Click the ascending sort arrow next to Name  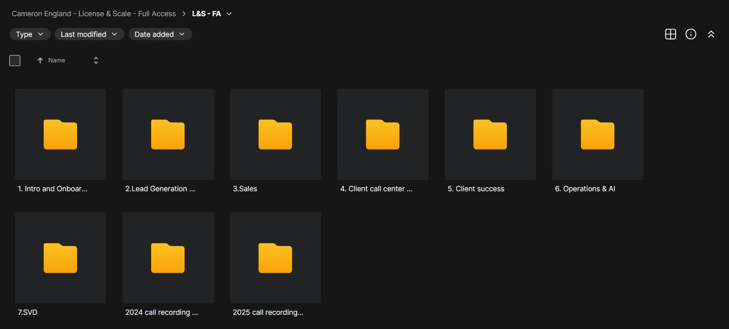(x=40, y=60)
